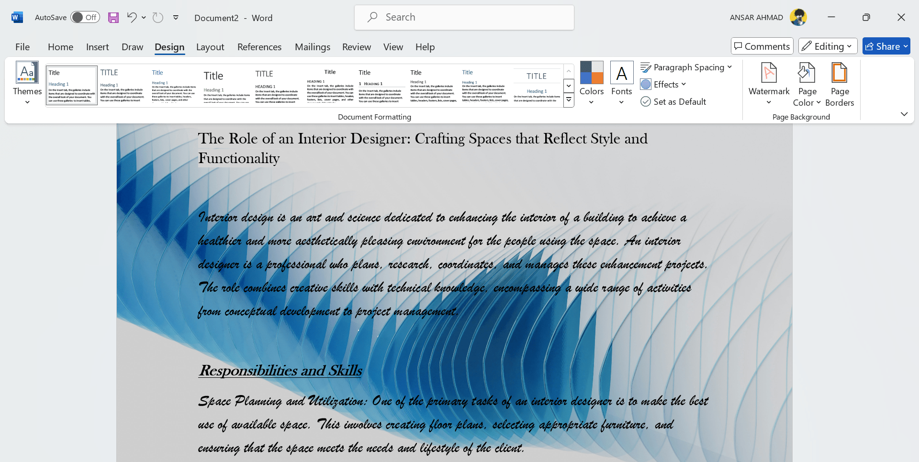
Task: Open the Colors theme palette
Action: click(x=592, y=82)
